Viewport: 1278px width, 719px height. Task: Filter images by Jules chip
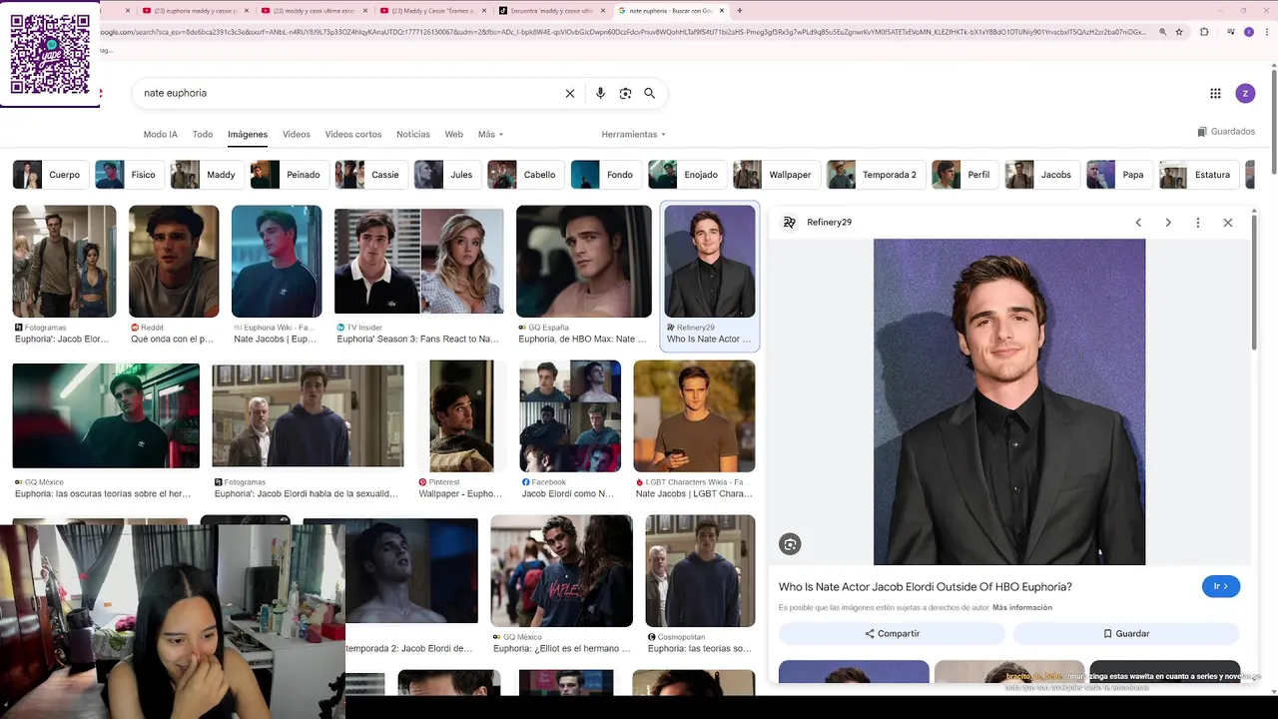pos(447,175)
